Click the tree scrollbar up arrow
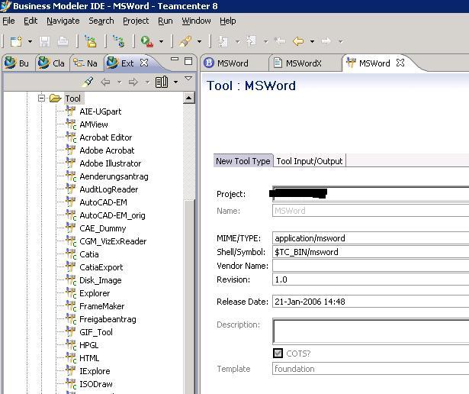The width and height of the screenshot is (469, 394). 188,98
